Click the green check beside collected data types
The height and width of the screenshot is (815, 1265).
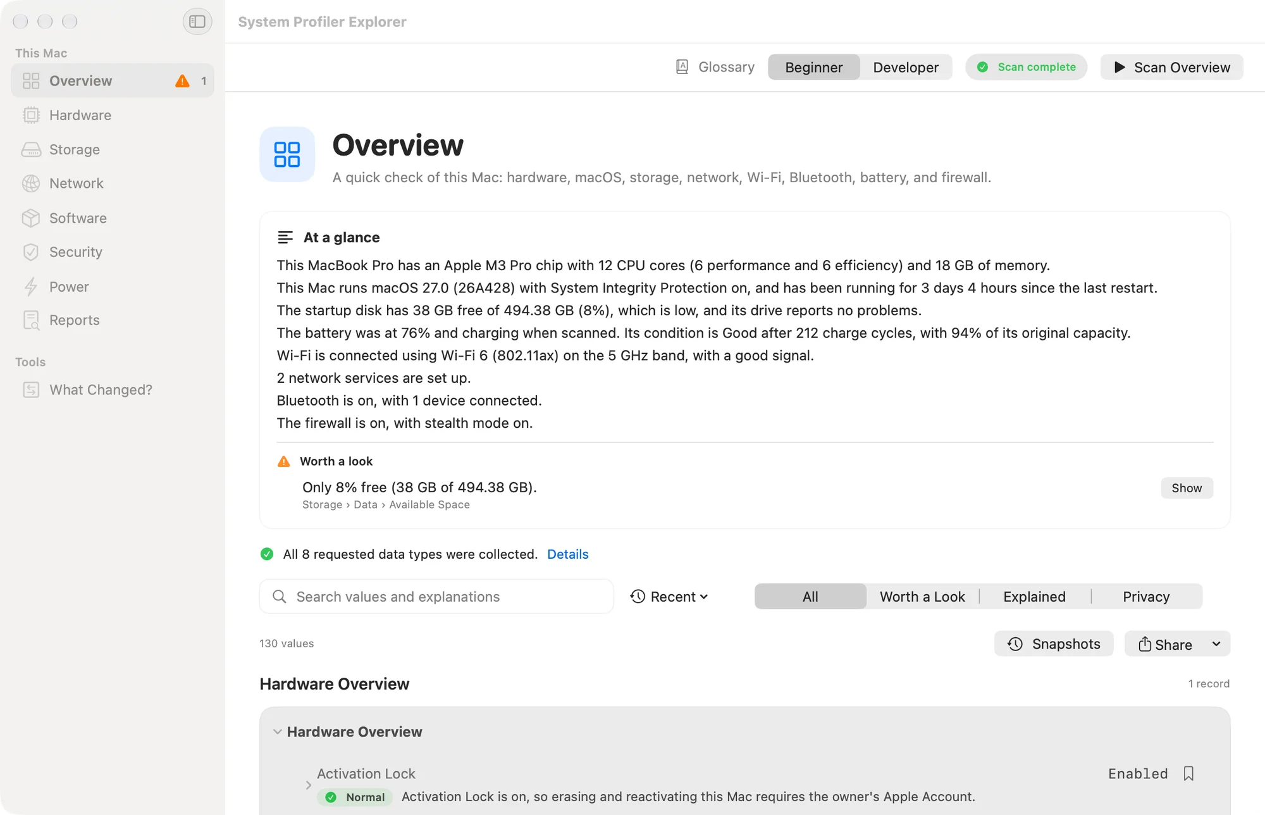267,554
